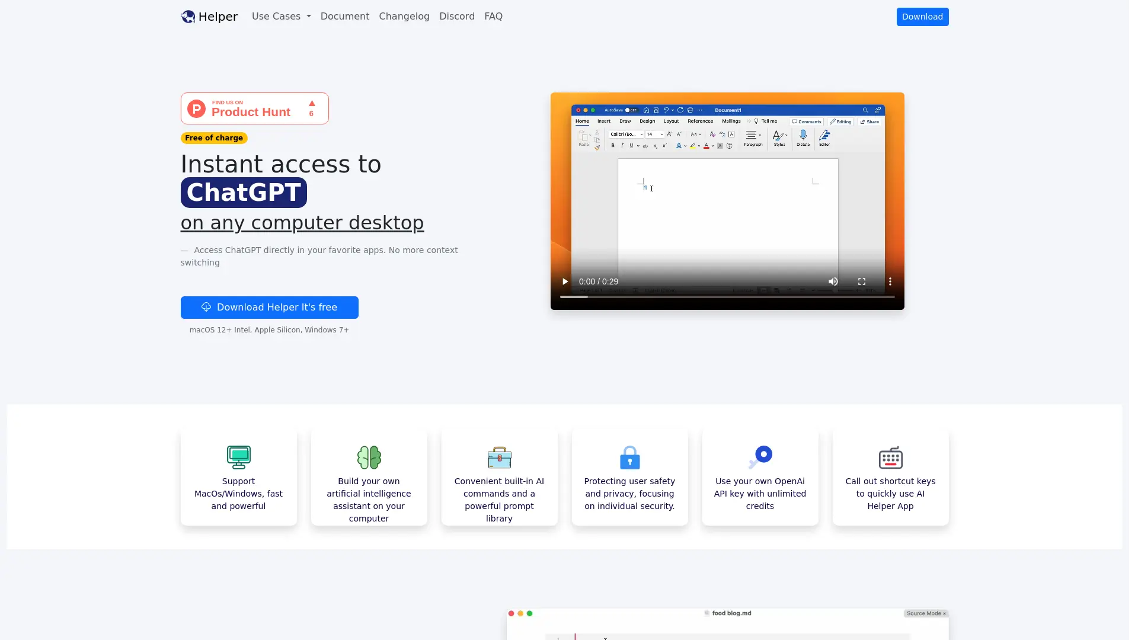Select the Use your own OpenAi API key text

pos(760,494)
